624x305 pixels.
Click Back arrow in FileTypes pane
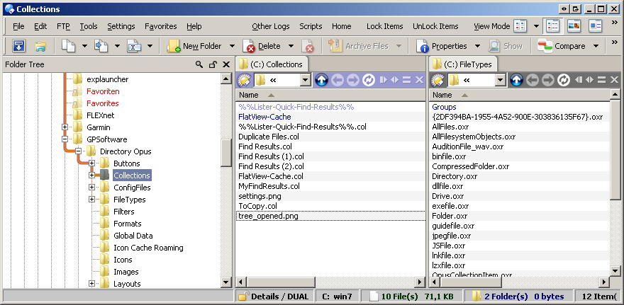coord(532,80)
